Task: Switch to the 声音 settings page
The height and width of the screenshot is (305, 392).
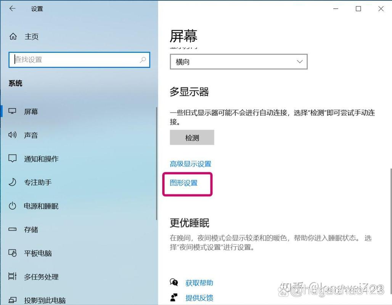Action: pos(31,135)
